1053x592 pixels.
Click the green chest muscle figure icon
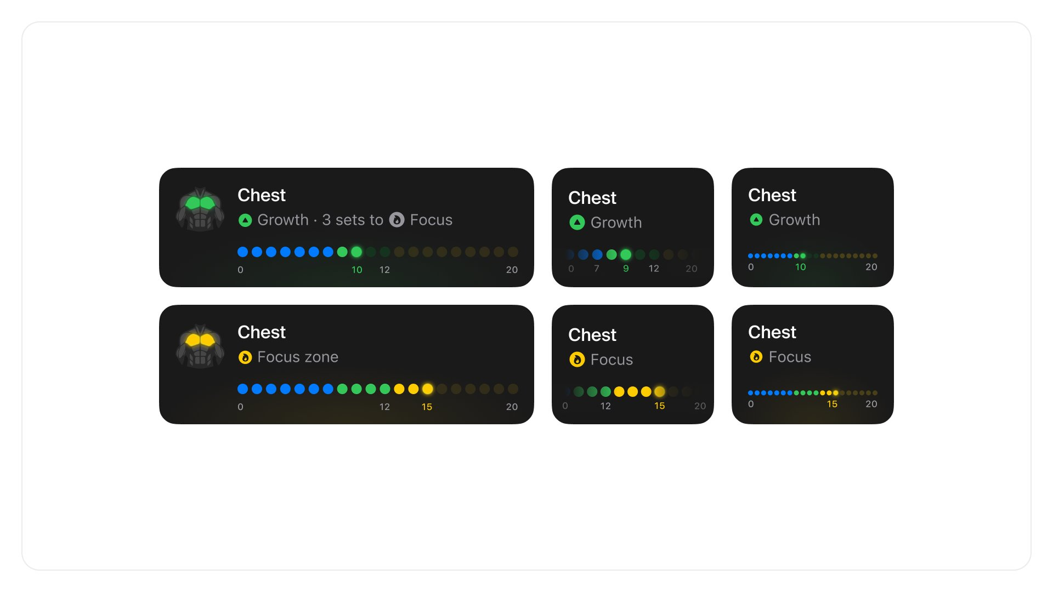pyautogui.click(x=200, y=209)
